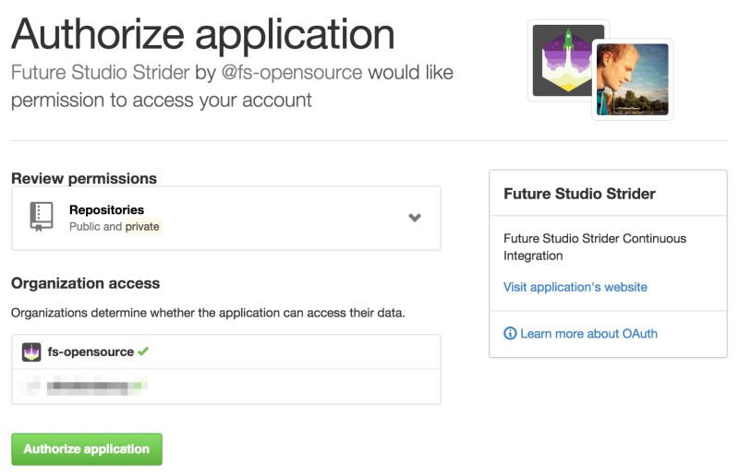
Task: Click the Repositories book icon
Action: [42, 217]
